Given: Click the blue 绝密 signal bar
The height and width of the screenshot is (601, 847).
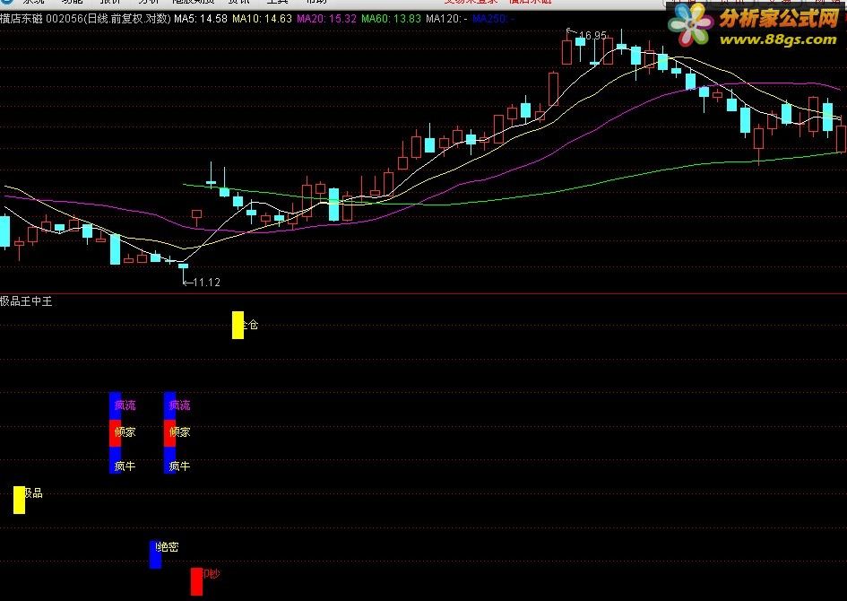Looking at the screenshot, I should (x=155, y=554).
